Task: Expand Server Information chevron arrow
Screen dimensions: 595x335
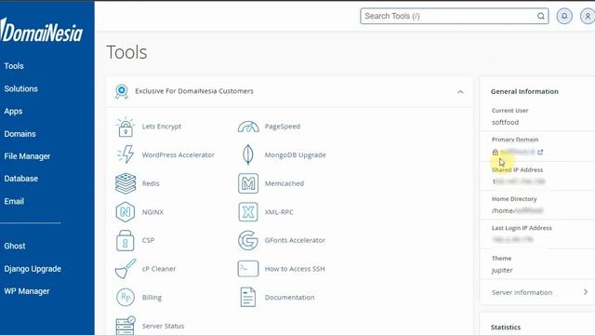Action: 586,292
